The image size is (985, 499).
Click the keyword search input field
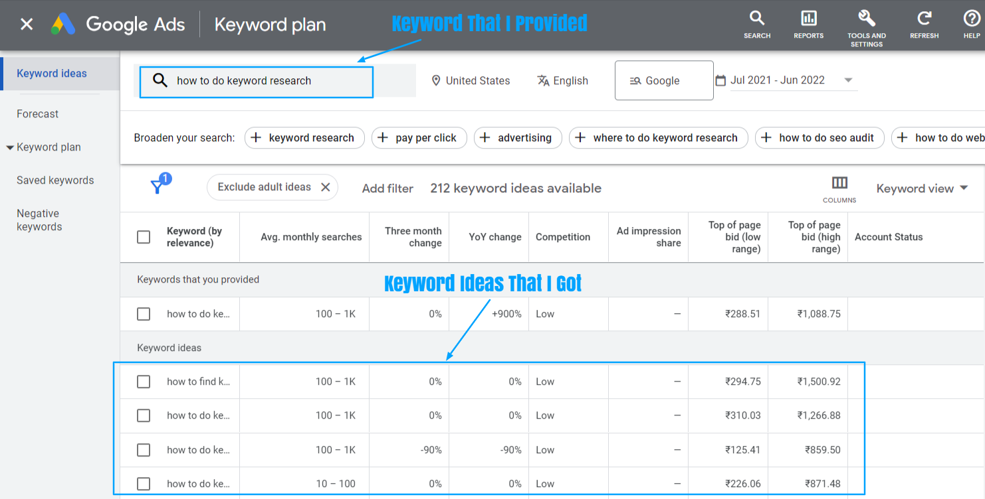256,81
